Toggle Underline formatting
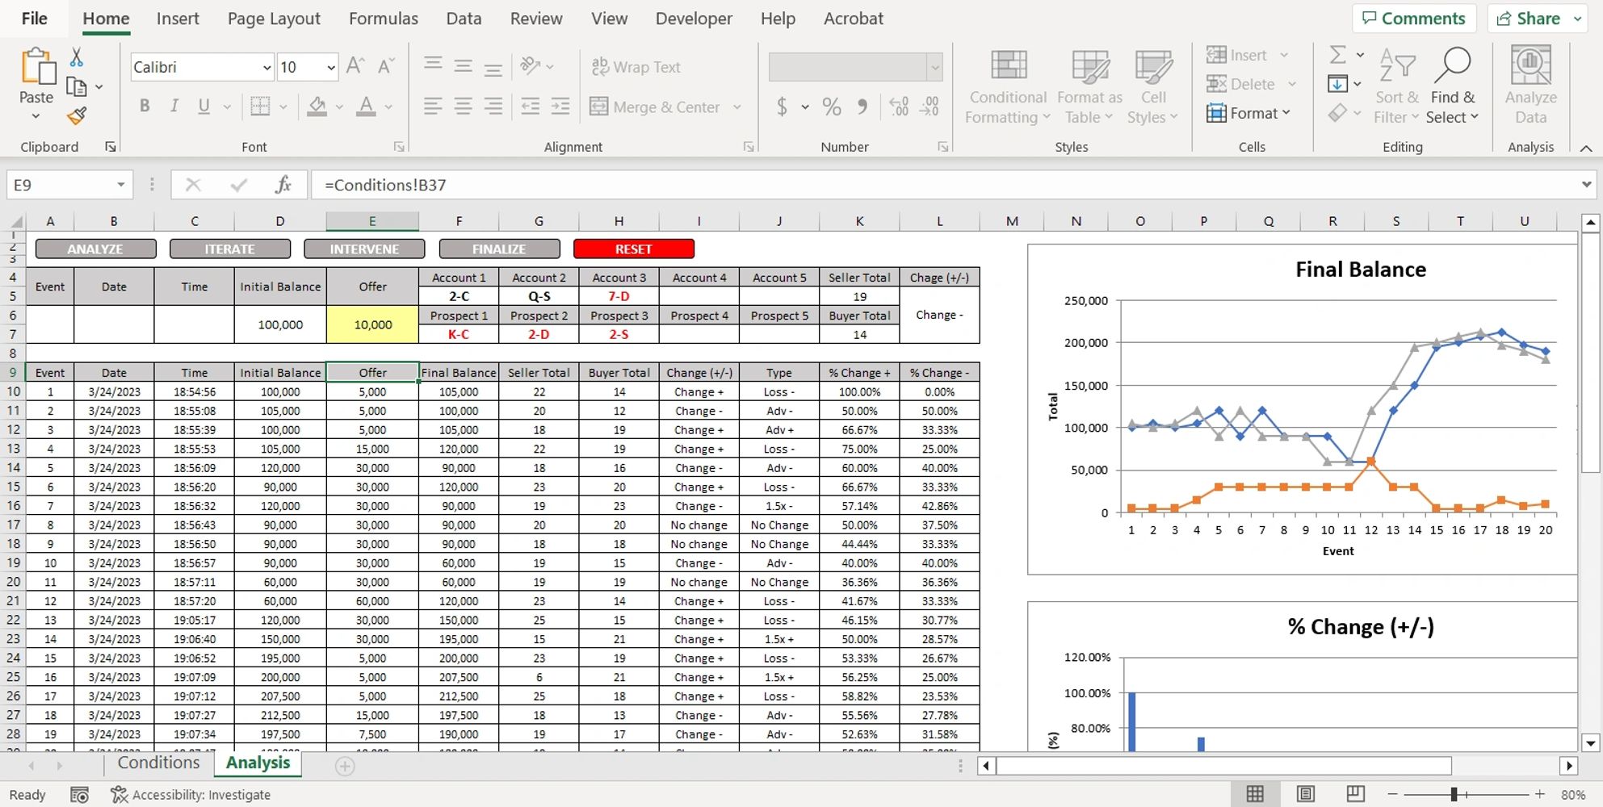Viewport: 1603px width, 807px height. point(204,107)
